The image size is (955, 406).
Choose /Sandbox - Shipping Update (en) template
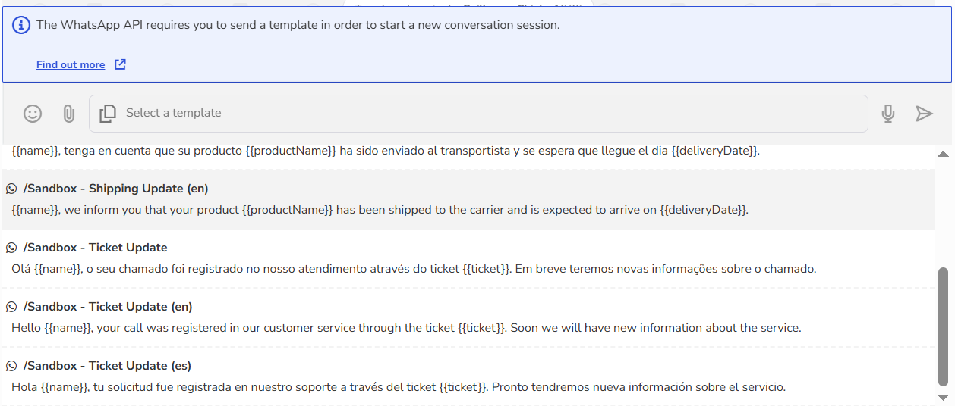coord(468,199)
